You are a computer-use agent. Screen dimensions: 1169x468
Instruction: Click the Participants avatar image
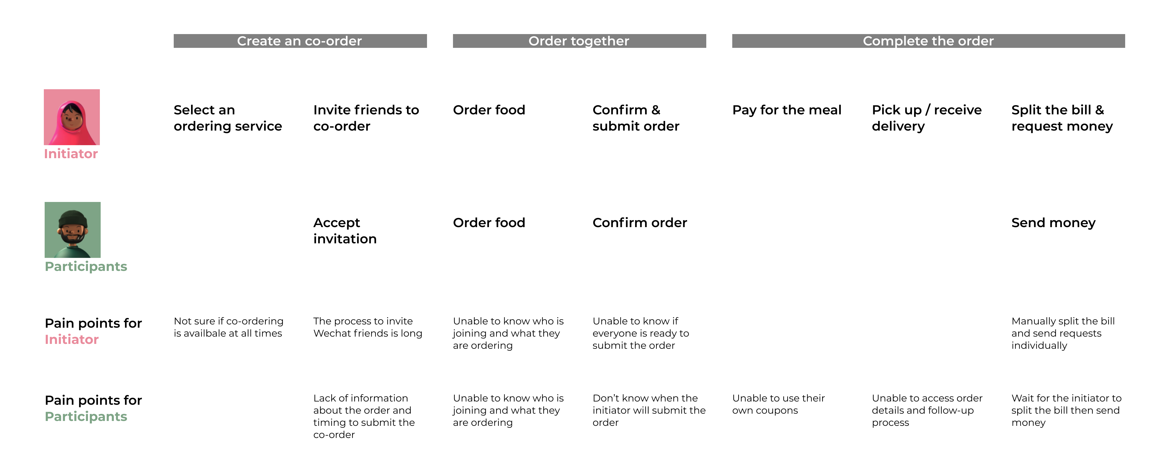(x=73, y=230)
